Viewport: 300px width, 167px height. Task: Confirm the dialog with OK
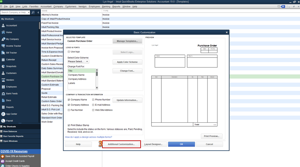[181, 144]
